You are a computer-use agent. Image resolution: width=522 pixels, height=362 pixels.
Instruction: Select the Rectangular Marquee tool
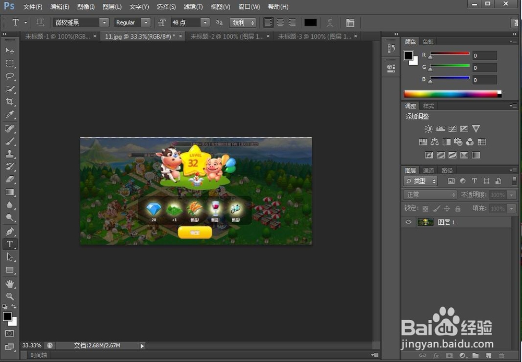9,63
